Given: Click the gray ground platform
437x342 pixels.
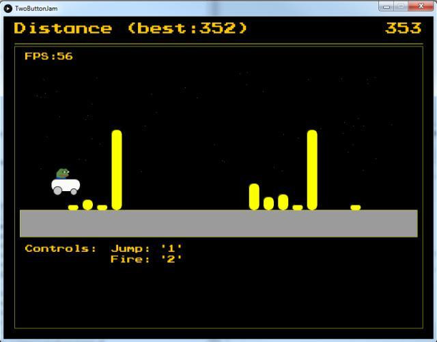Looking at the screenshot, I should tap(218, 223).
